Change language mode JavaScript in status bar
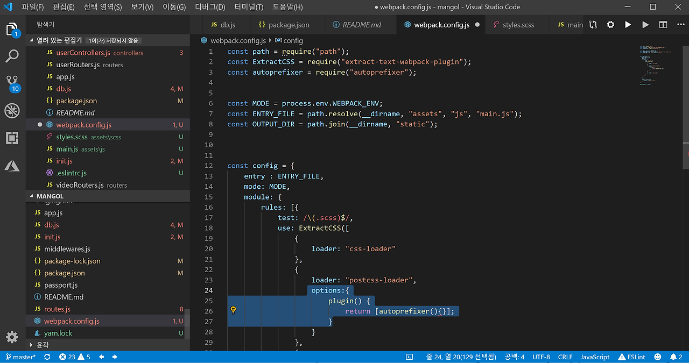Viewport: 689px width, 363px height. [x=595, y=357]
